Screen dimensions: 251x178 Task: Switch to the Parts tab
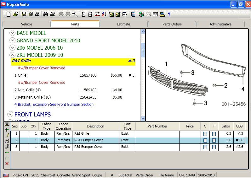pos(75,24)
